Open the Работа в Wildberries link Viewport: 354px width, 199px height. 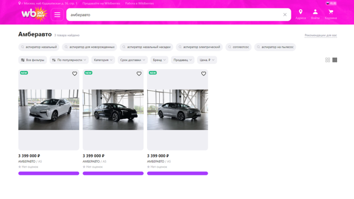click(x=139, y=4)
